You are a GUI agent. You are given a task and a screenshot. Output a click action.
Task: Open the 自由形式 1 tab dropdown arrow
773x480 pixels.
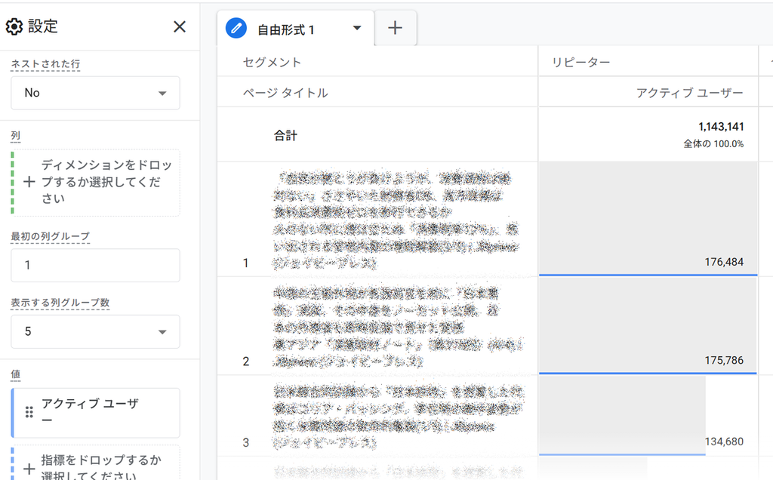357,28
